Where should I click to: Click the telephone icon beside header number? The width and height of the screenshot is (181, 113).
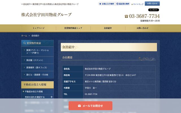coord(126,16)
